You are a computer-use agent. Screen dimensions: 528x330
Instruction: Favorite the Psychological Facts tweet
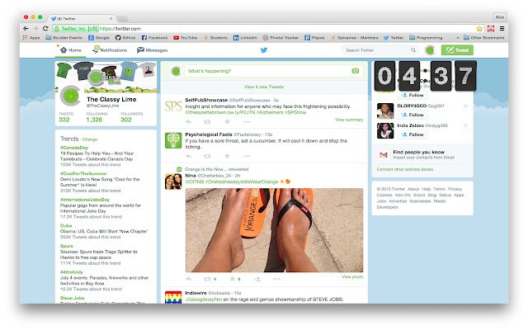[x=228, y=156]
